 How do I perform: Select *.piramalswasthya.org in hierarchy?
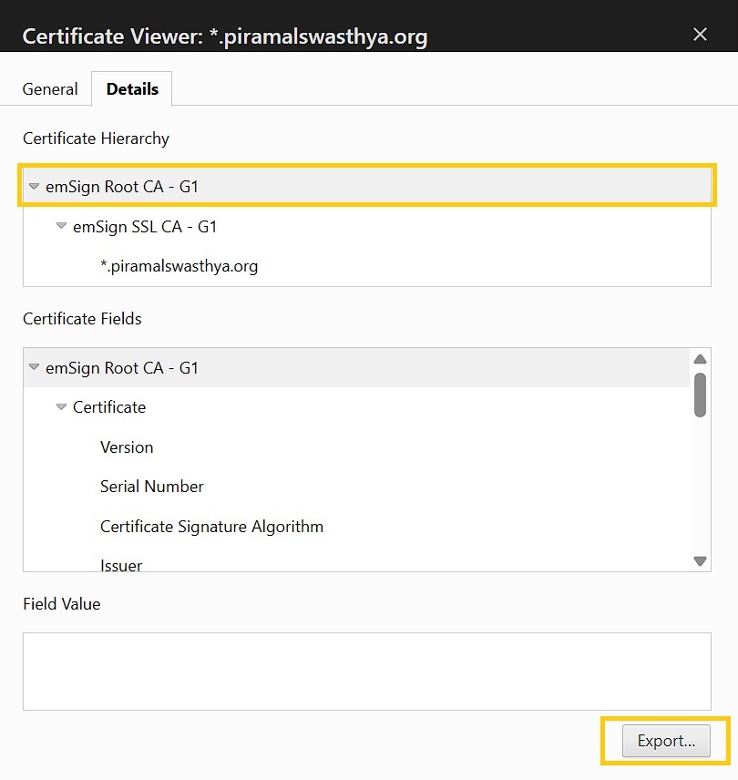tap(179, 266)
